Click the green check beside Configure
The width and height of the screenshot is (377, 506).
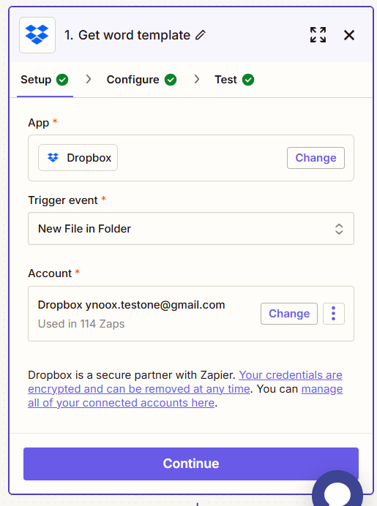click(x=171, y=80)
